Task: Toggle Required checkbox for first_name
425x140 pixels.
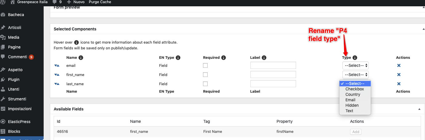Action: pyautogui.click(x=205, y=75)
